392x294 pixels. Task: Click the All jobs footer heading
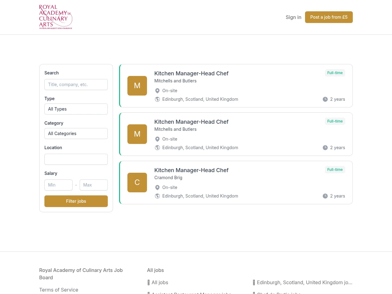tap(155, 270)
